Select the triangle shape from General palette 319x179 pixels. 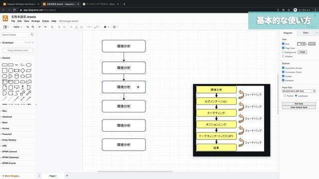tap(10, 76)
